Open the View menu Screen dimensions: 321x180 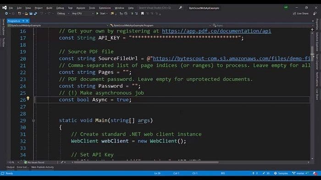tap(28, 8)
